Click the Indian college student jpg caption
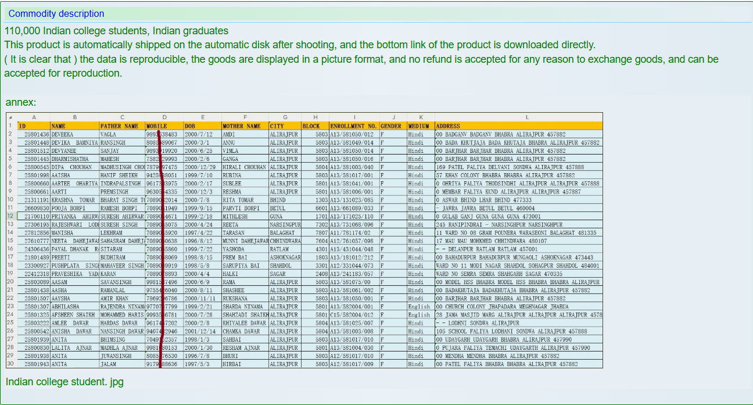The image size is (753, 405). tap(64, 382)
